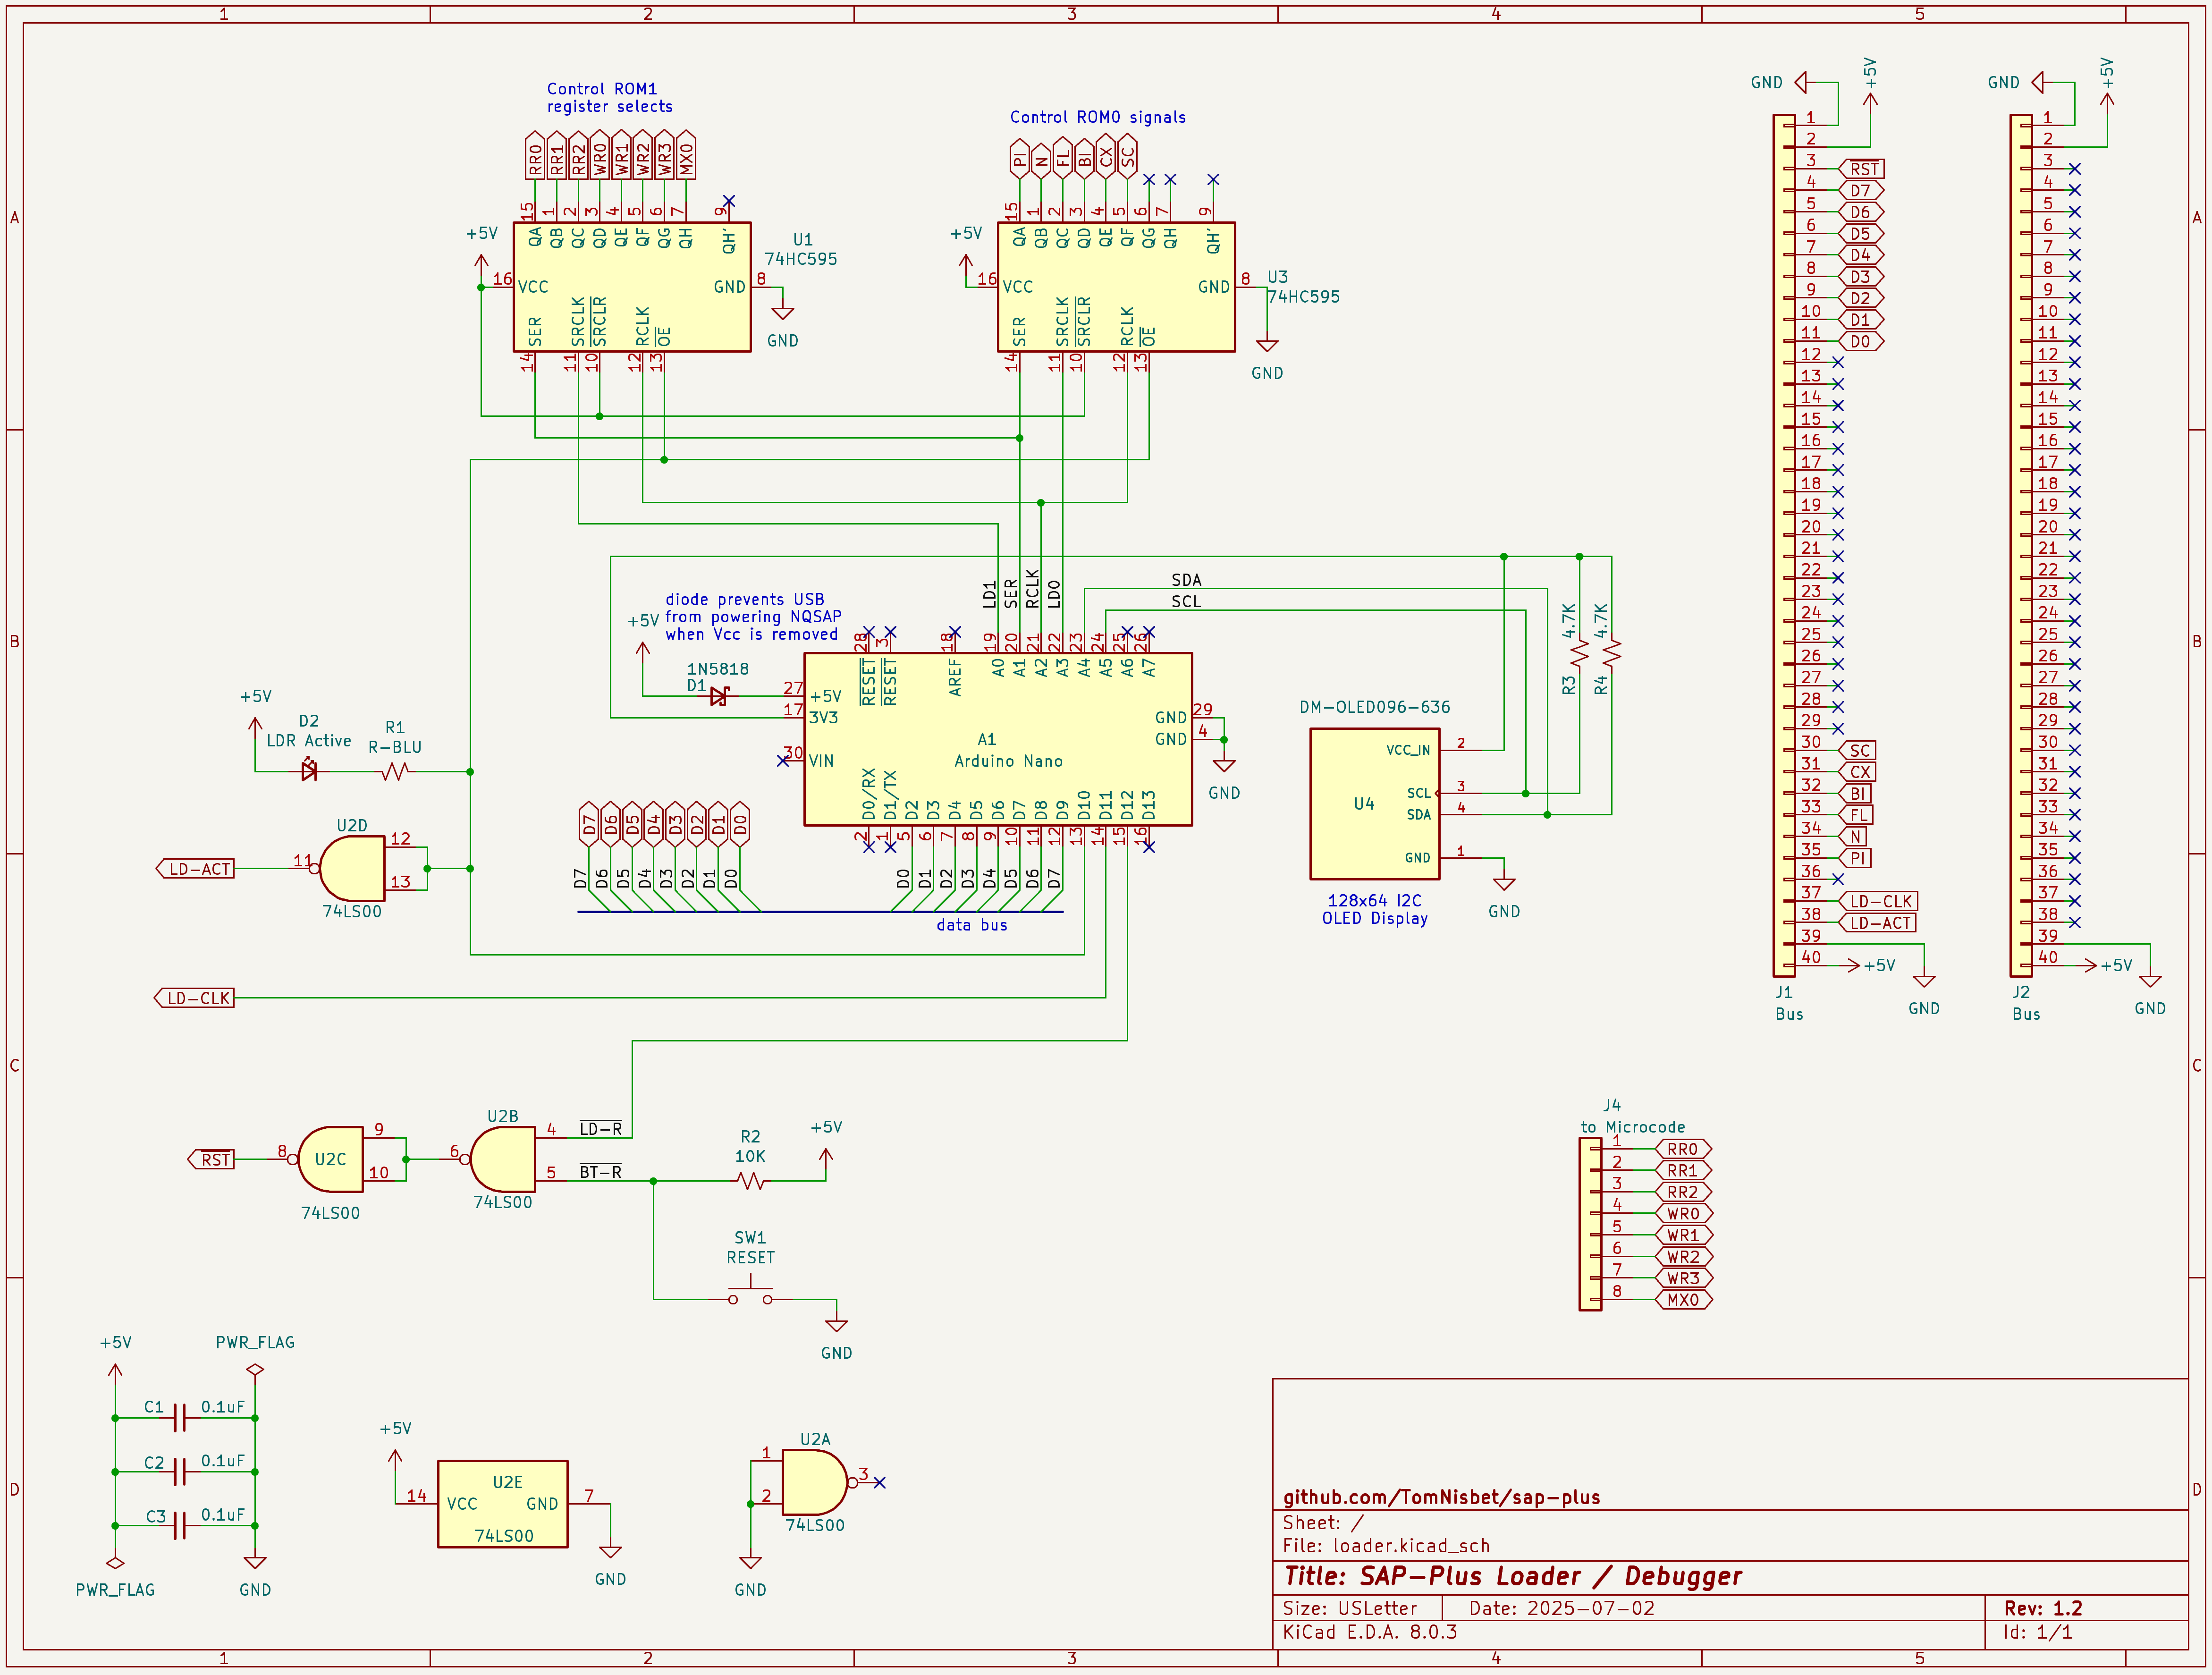2212x1675 pixels.
Task: Click the Rev: 1.2 field
Action: [2043, 1608]
